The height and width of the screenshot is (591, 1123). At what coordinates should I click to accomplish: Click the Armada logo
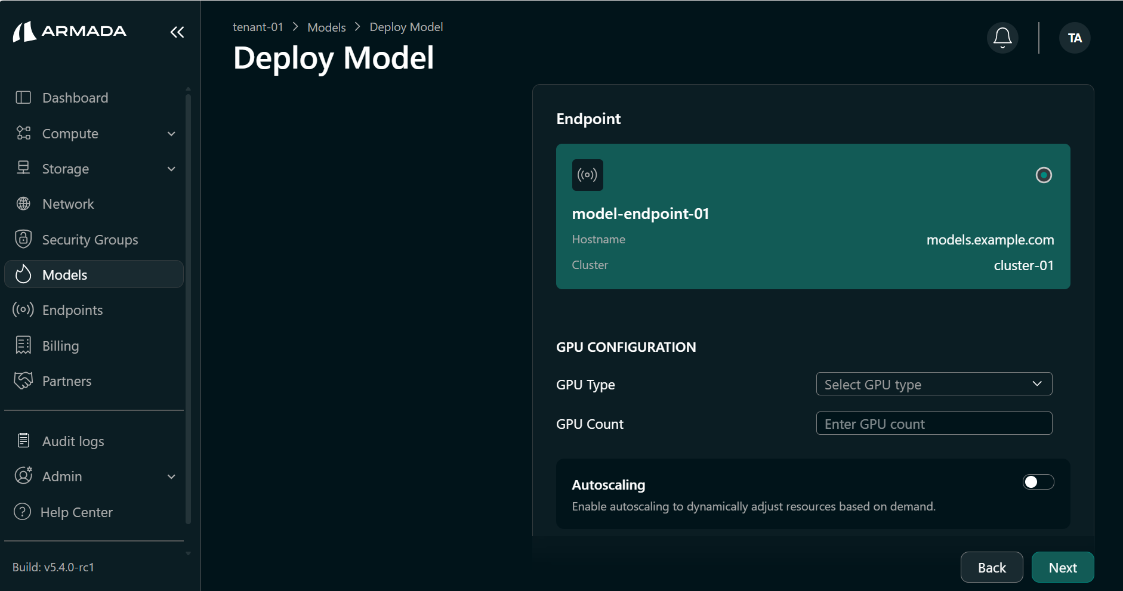(69, 32)
